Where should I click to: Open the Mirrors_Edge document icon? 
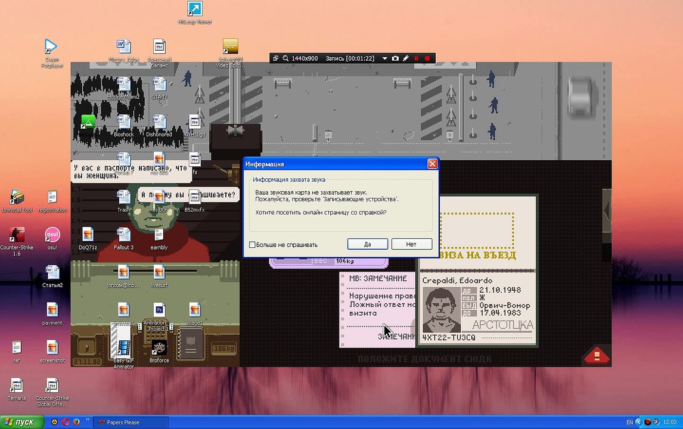pos(124,50)
